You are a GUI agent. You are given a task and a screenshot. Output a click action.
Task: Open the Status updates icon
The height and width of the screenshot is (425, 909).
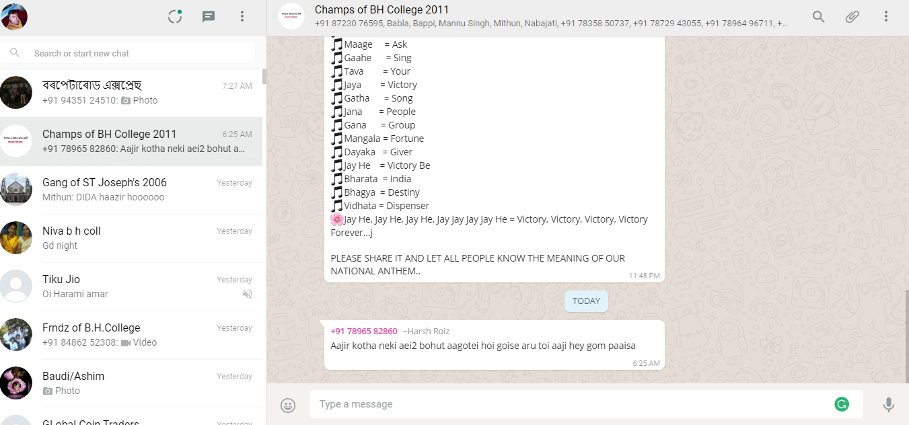pos(175,16)
